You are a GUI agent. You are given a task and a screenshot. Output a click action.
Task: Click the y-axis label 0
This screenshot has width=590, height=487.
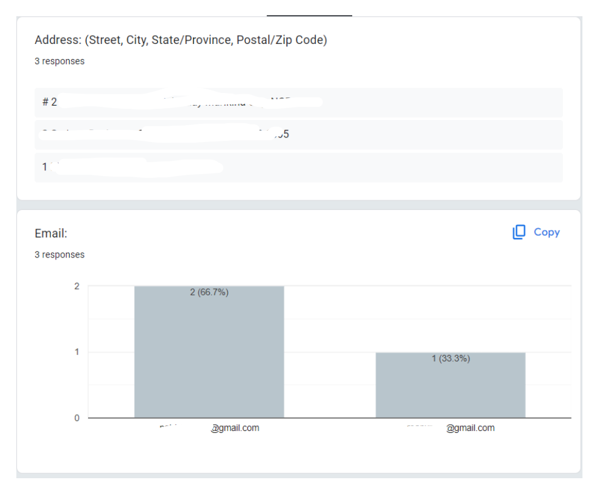pyautogui.click(x=77, y=419)
